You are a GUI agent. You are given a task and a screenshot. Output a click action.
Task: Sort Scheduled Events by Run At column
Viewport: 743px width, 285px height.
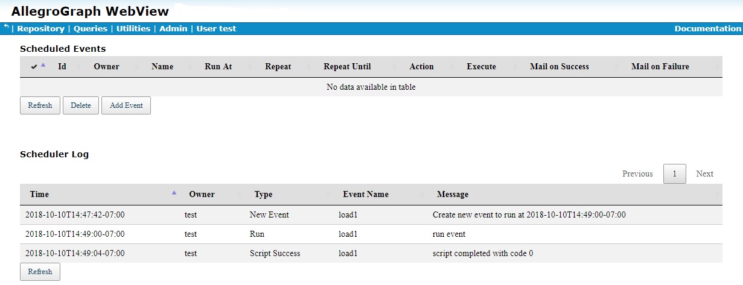[x=218, y=67]
